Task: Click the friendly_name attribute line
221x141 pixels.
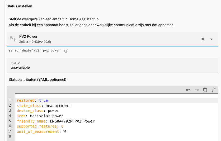Action: pos(55,121)
